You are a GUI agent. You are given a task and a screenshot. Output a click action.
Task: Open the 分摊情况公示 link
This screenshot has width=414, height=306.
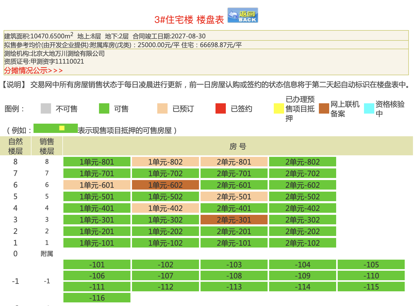pyautogui.click(x=33, y=70)
